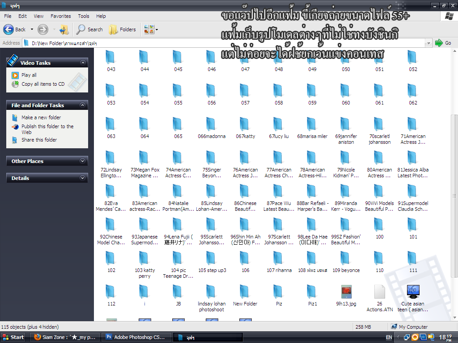The width and height of the screenshot is (458, 343).
Task: Select the 94Lena Fujii folder
Action: pyautogui.click(x=178, y=231)
